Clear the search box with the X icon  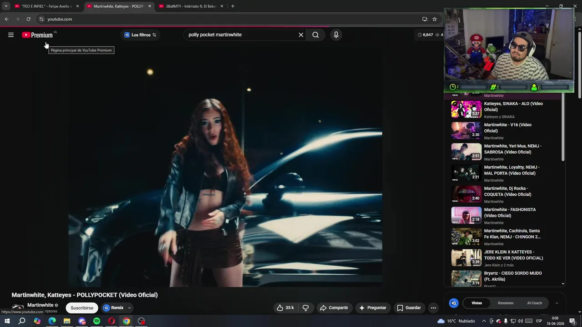[301, 35]
